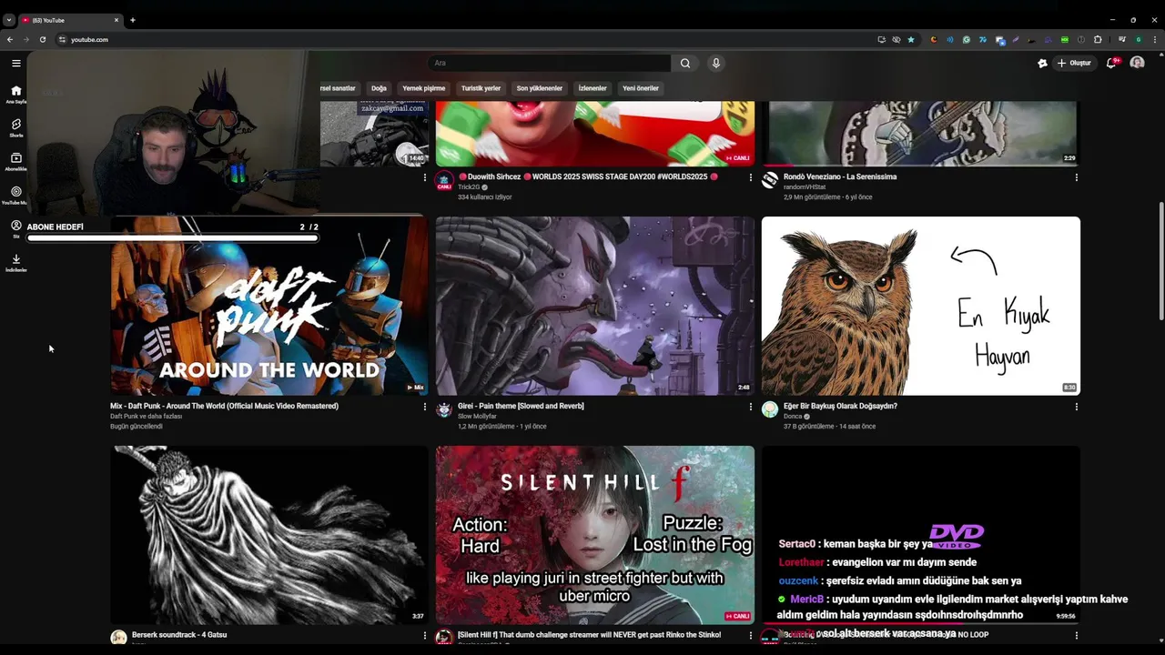The width and height of the screenshot is (1165, 655).
Task: Open the Chrome profile avatar
Action: [1139, 39]
